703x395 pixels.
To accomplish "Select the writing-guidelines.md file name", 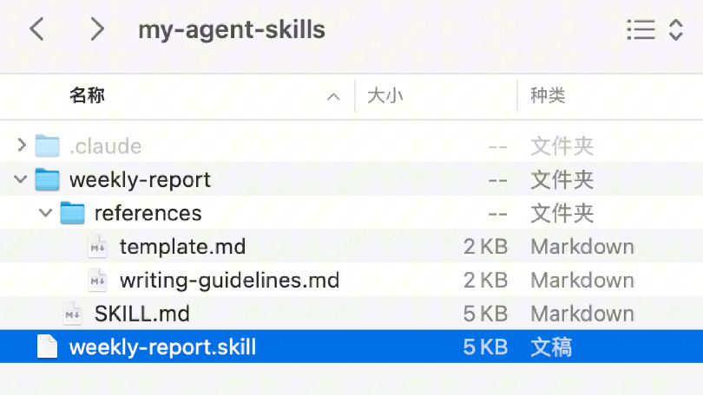I will [229, 281].
